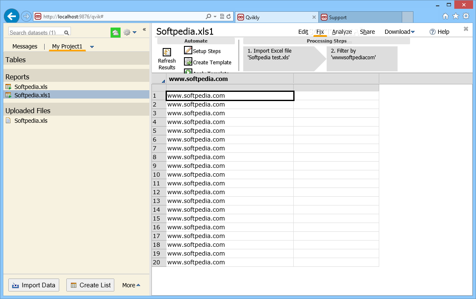Click the browser refresh icon

point(229,16)
